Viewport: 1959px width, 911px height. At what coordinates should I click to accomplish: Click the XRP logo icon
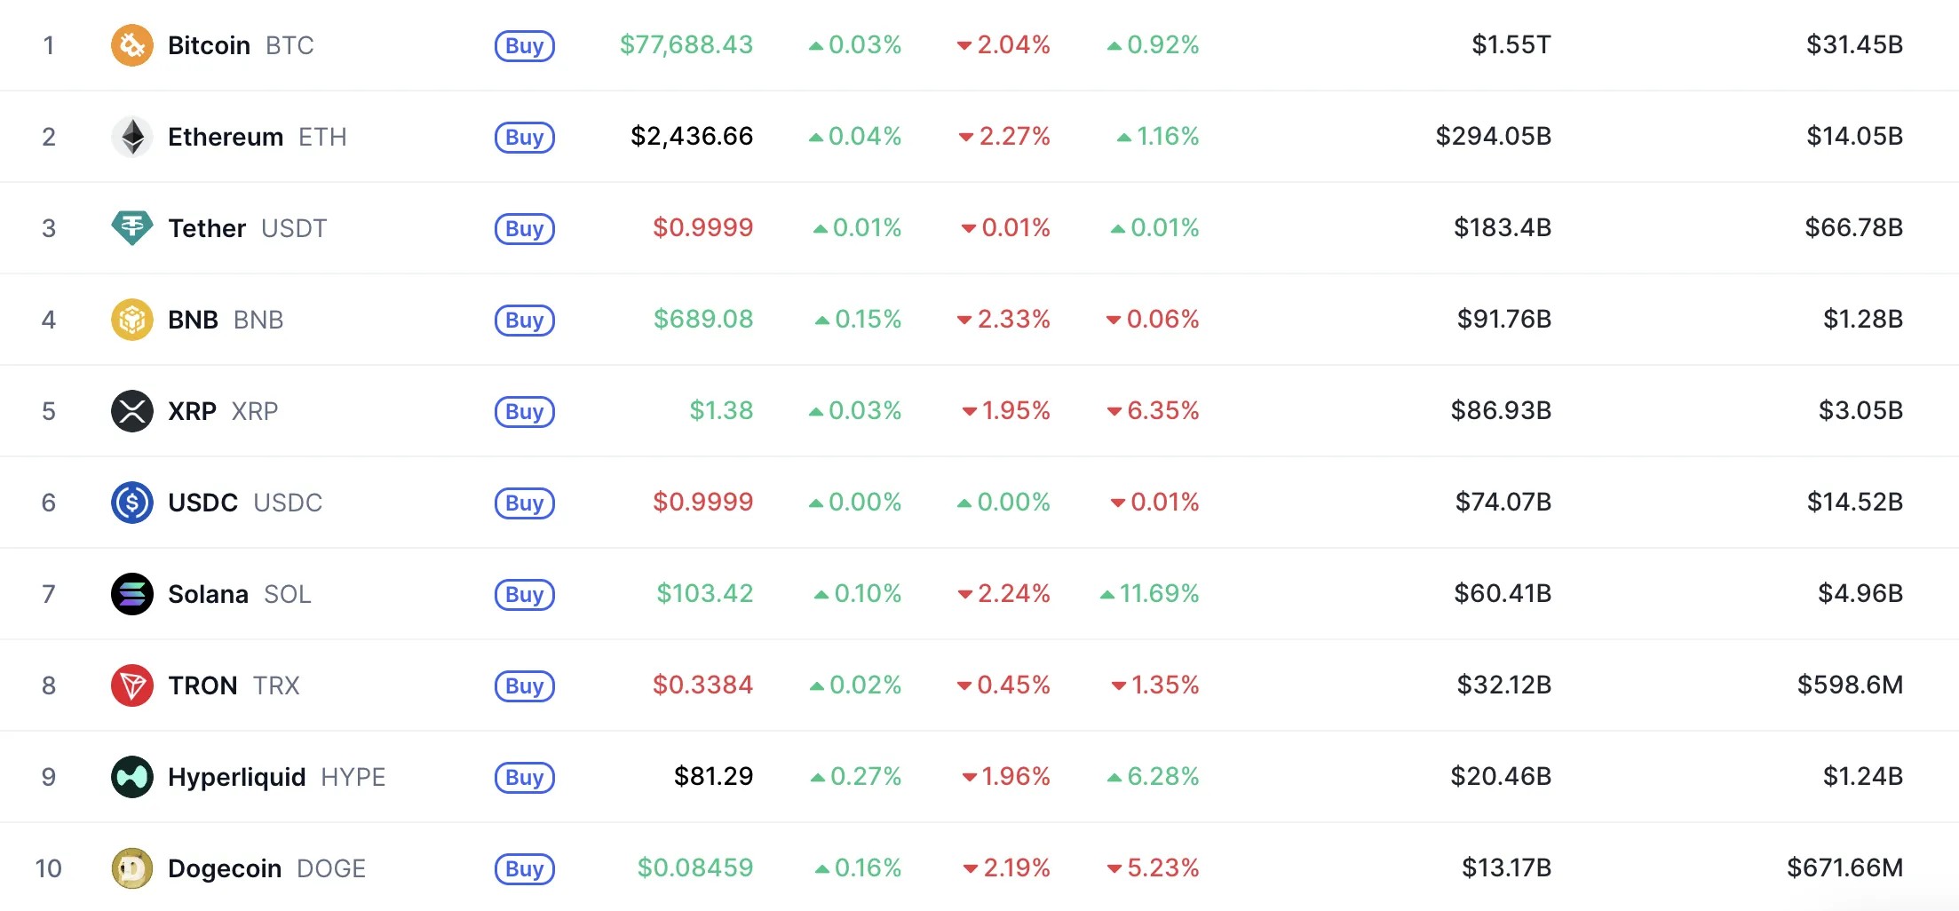(131, 411)
